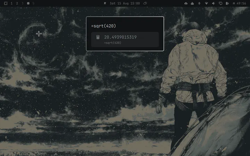Focus the =sqrt(420) launcher input field
250x156 pixels.
(125, 26)
